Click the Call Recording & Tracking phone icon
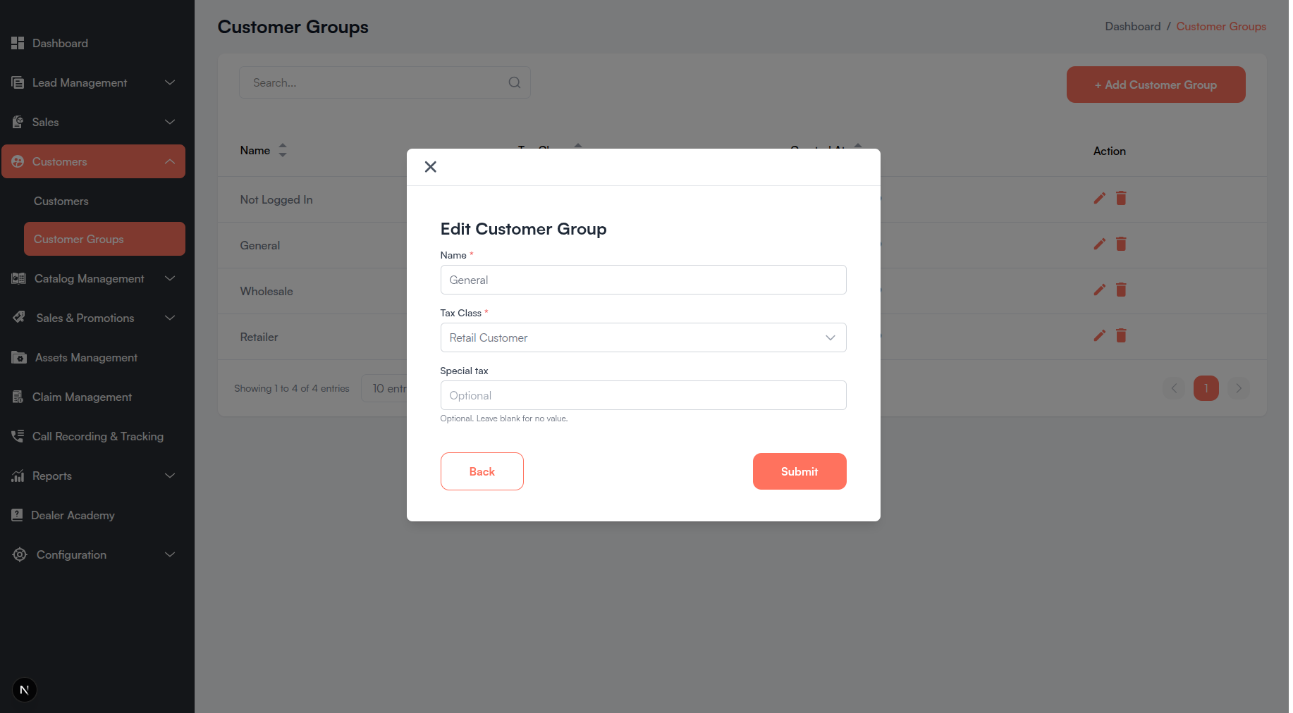The image size is (1293, 713). tap(18, 436)
